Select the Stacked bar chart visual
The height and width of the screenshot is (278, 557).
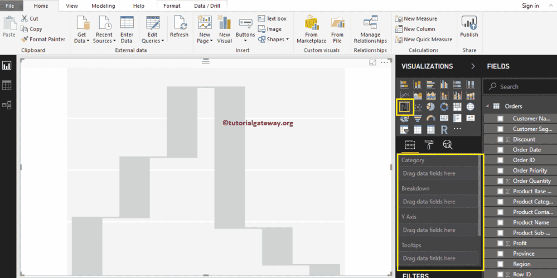tap(404, 84)
